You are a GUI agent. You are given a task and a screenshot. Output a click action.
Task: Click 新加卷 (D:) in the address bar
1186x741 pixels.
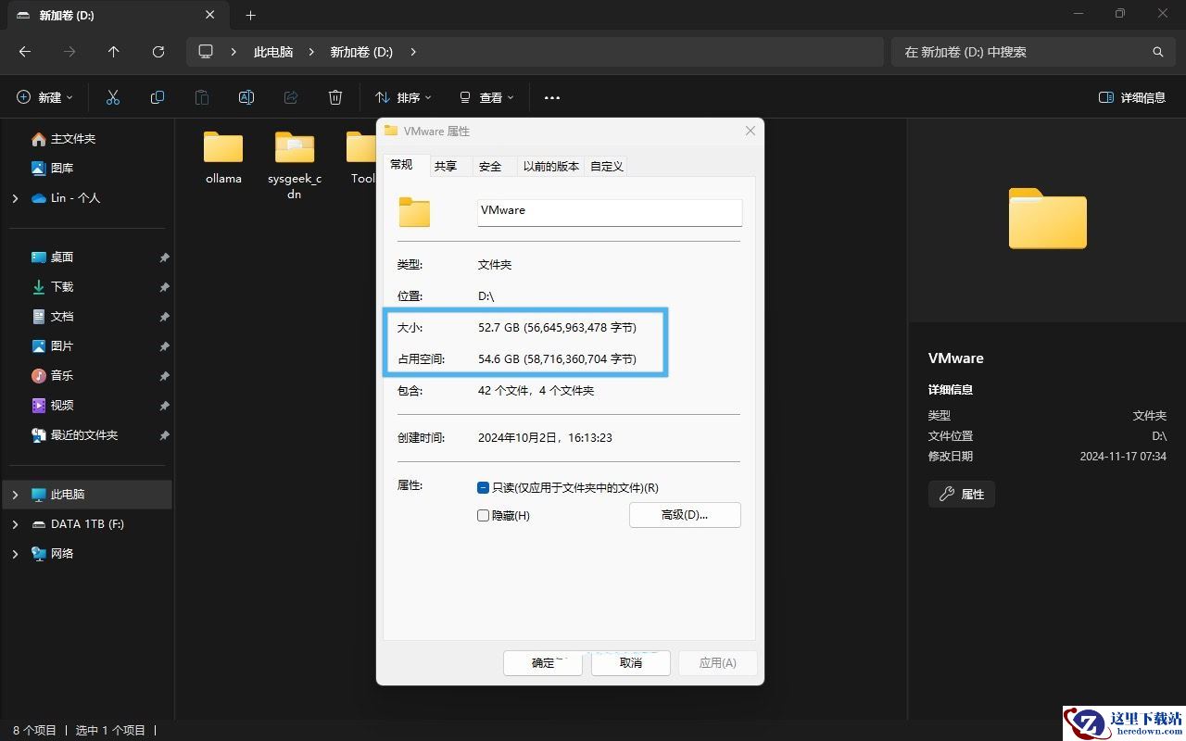pyautogui.click(x=362, y=52)
